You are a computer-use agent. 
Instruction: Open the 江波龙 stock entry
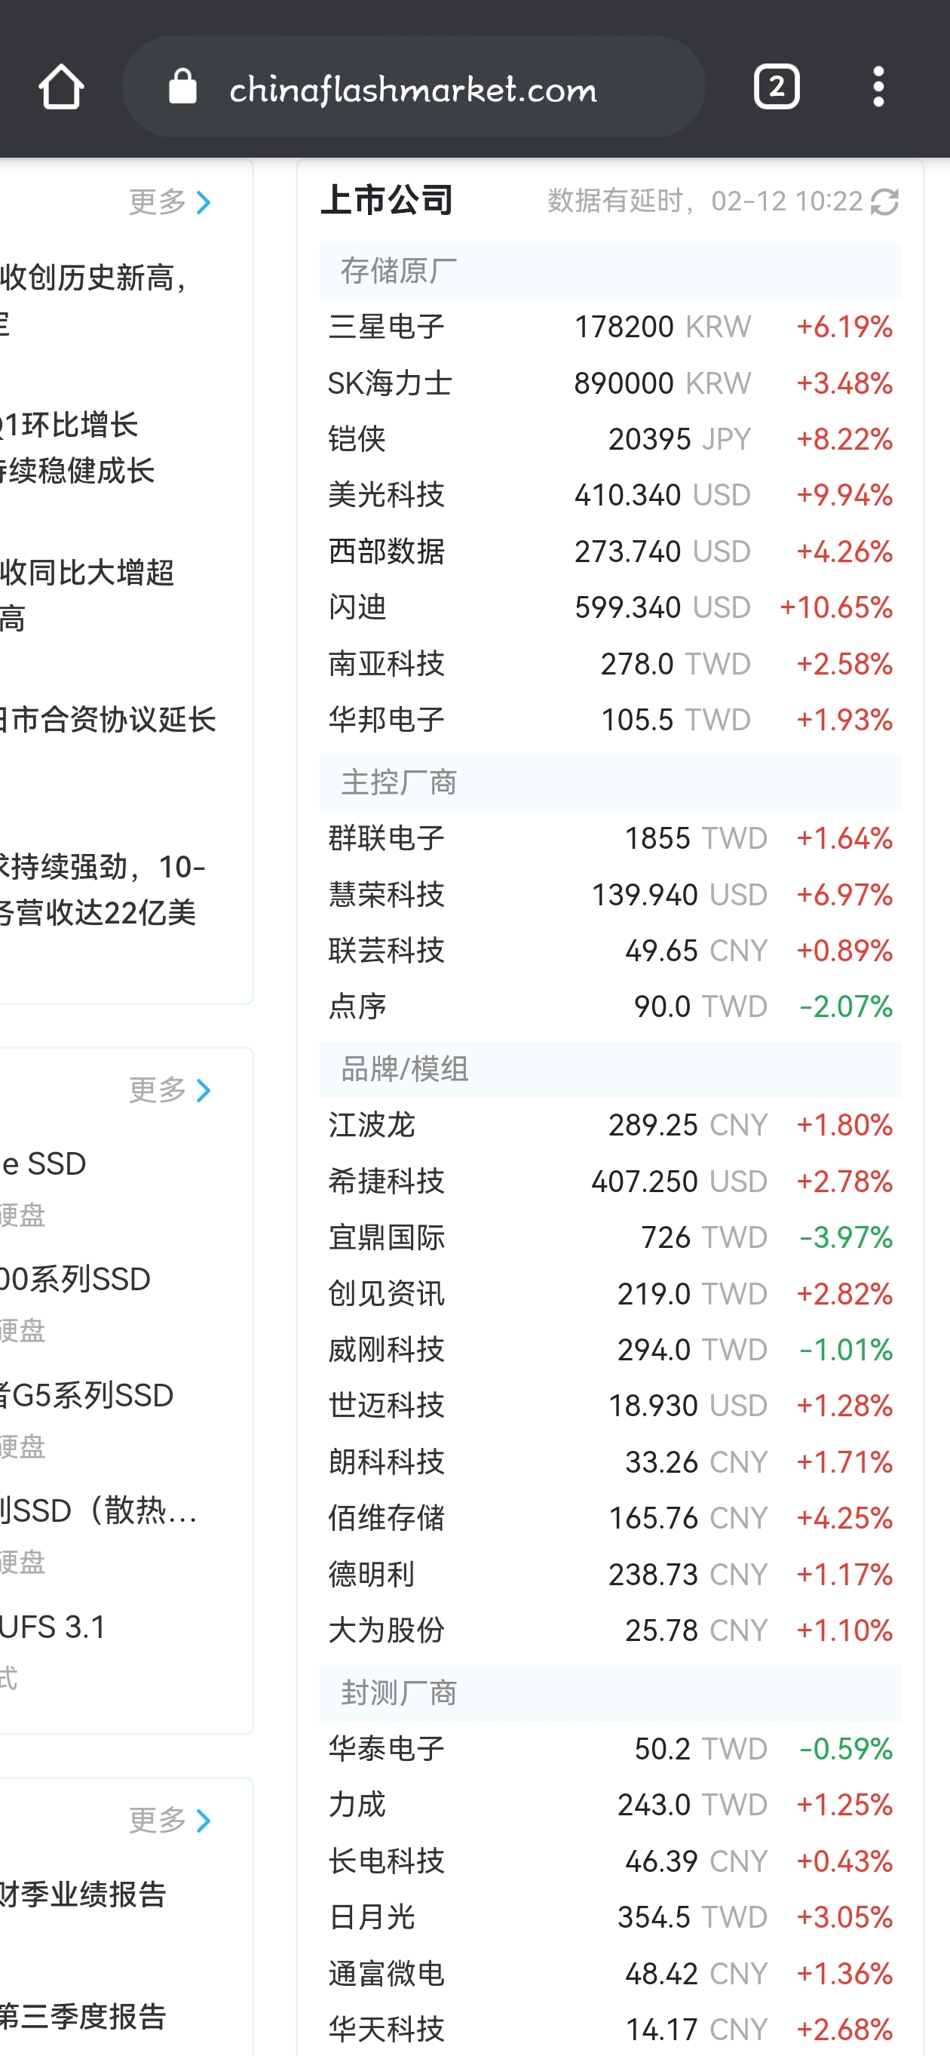[610, 1126]
